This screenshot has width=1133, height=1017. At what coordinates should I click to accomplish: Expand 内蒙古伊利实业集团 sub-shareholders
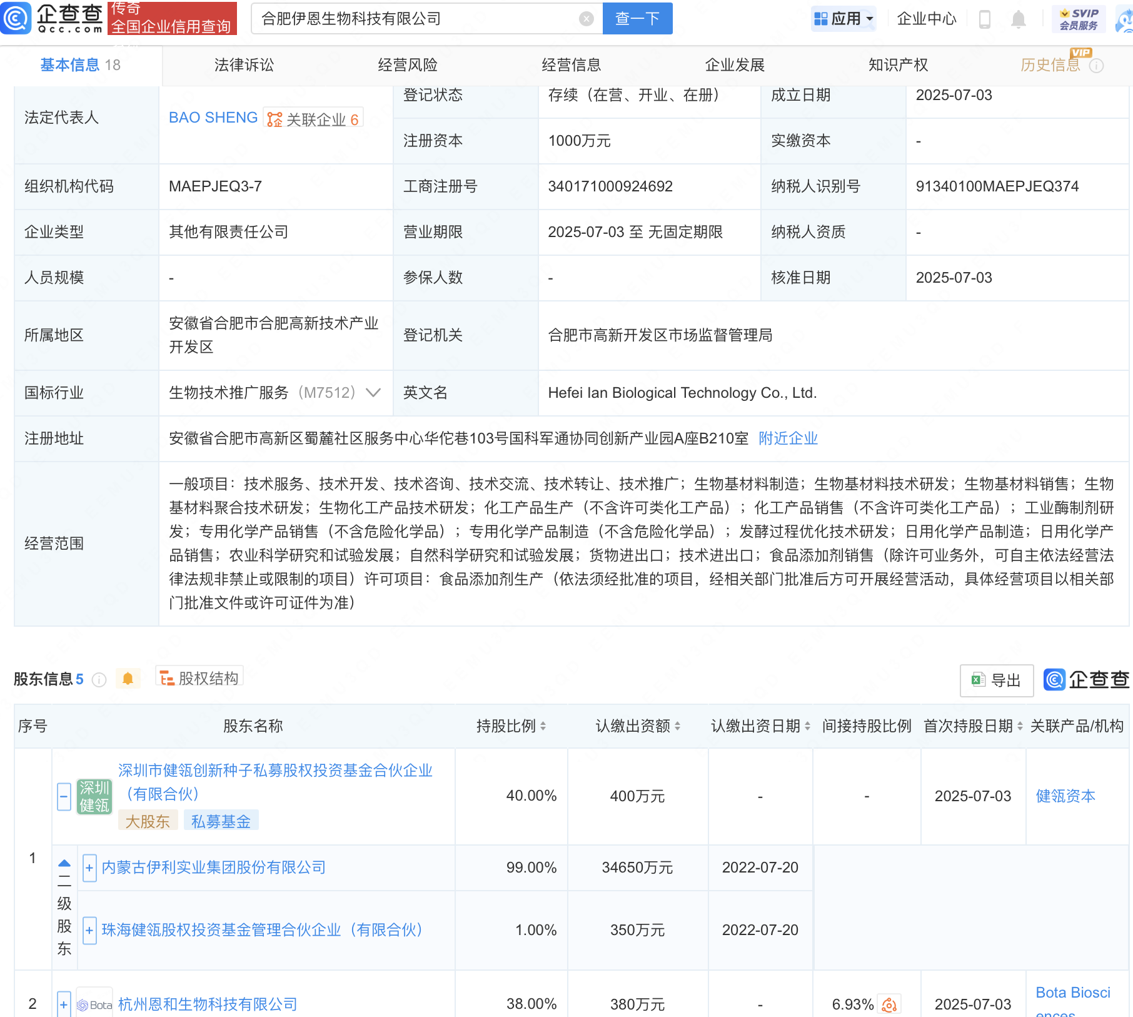click(89, 868)
